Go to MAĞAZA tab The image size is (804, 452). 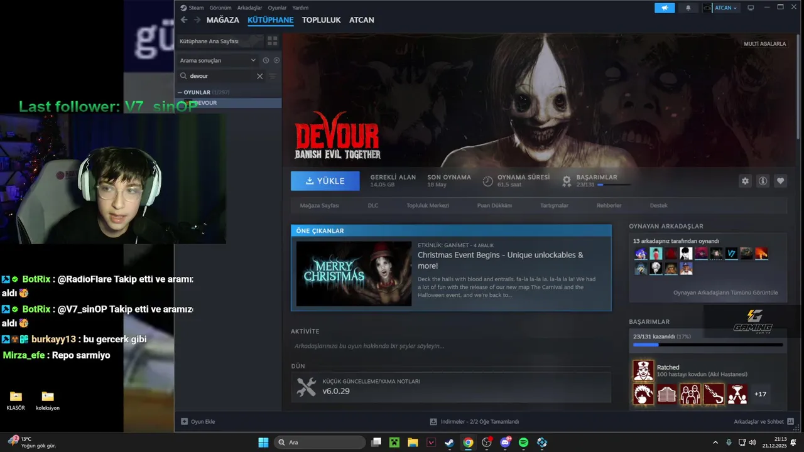pos(223,20)
